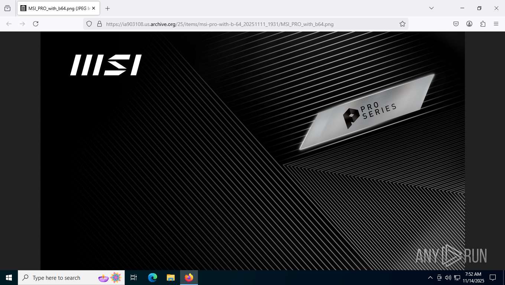Click the taskbar search box

pyautogui.click(x=71, y=278)
